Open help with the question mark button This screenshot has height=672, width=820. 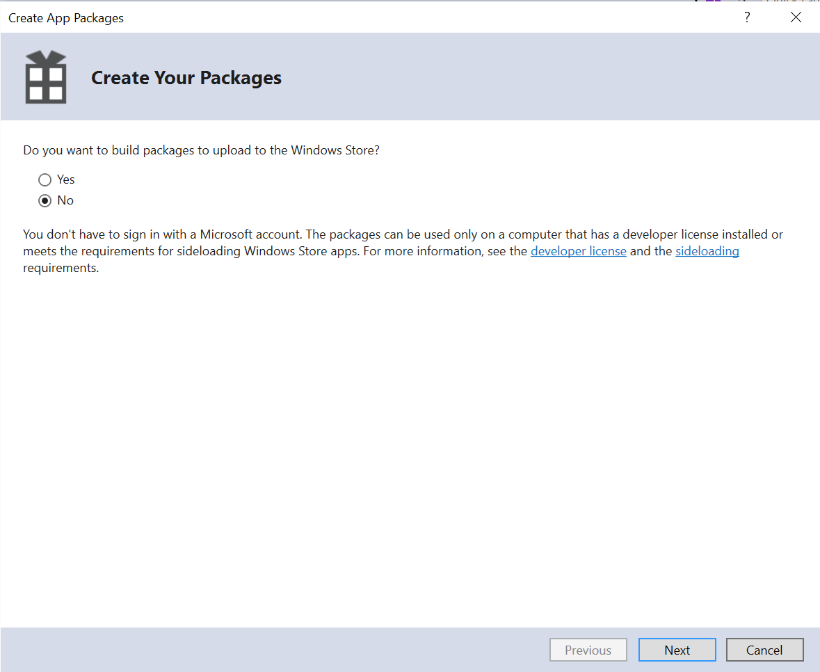point(747,17)
